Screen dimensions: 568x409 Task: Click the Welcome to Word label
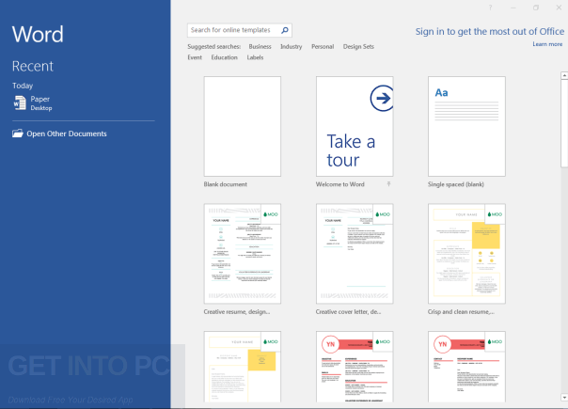click(339, 184)
